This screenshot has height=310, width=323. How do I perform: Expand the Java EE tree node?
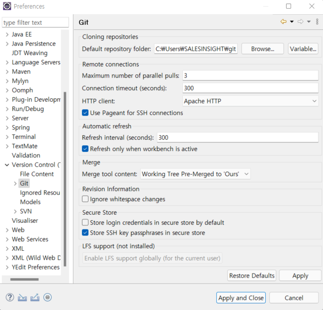coord(7,34)
